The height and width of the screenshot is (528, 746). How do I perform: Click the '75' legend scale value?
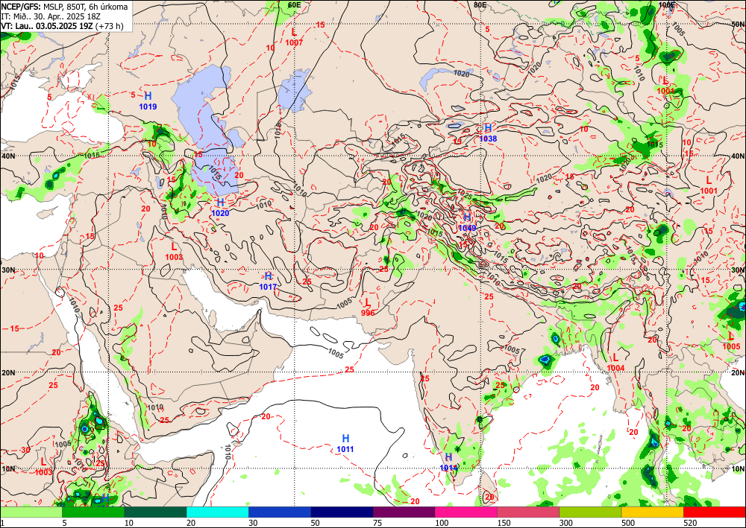coord(377,523)
